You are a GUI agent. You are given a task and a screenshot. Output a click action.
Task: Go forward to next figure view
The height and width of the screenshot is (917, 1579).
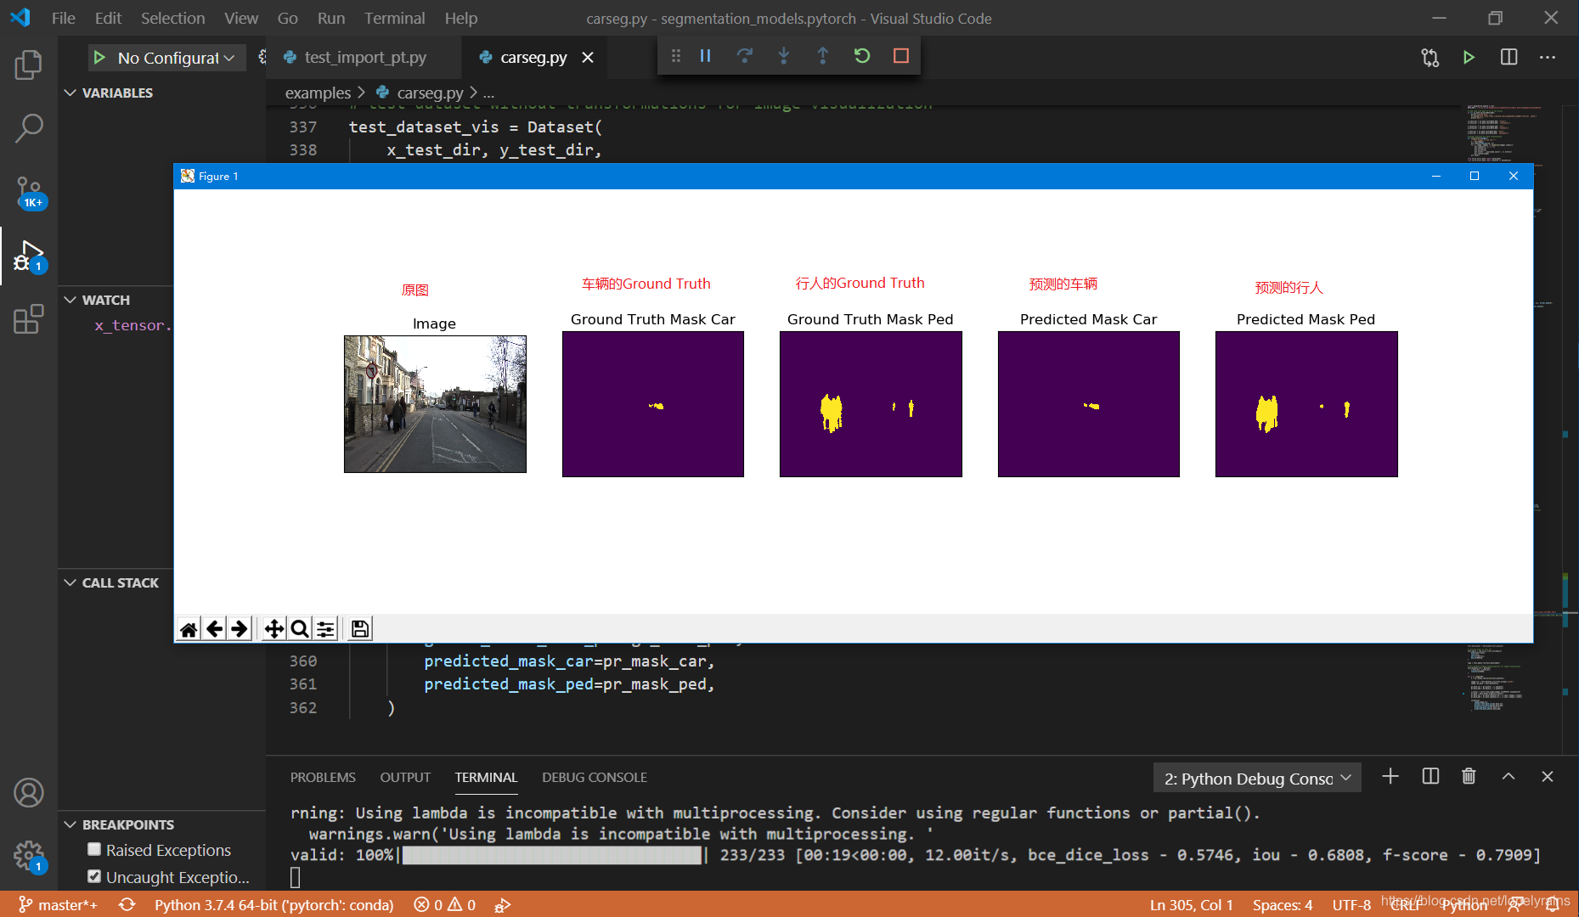pos(240,628)
